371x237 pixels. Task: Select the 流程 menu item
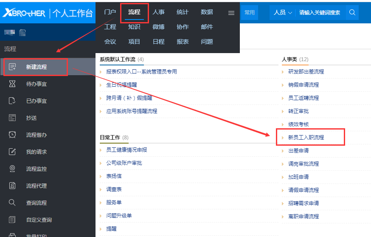[x=134, y=12]
